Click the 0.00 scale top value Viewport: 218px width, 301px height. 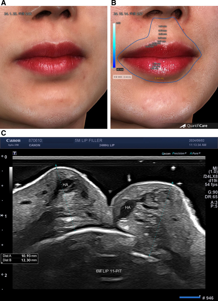click(118, 23)
